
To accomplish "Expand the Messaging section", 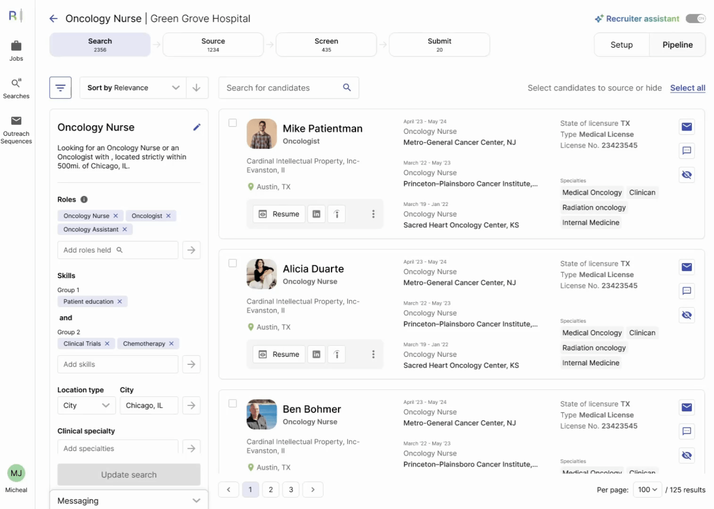I will pyautogui.click(x=129, y=501).
